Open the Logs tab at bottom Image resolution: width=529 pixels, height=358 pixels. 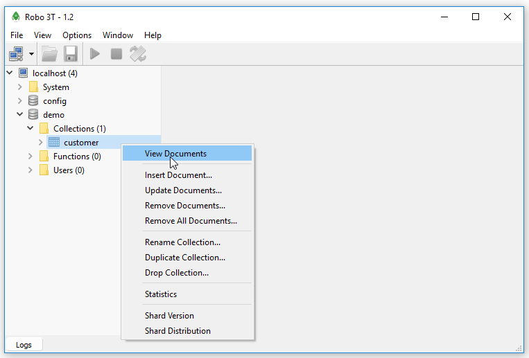click(24, 345)
